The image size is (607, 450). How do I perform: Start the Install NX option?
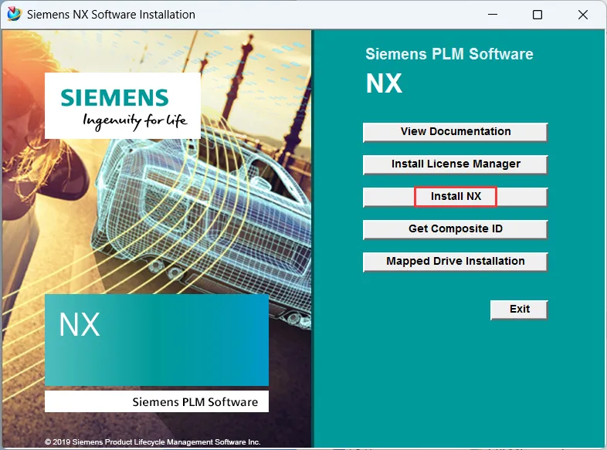click(456, 198)
